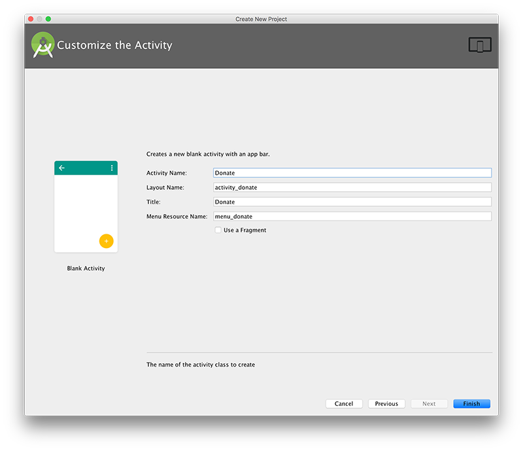Close the Create New Project window
Viewport: 523px width, 451px height.
coord(30,19)
